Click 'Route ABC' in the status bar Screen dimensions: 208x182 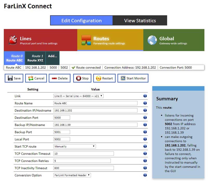point(14,67)
